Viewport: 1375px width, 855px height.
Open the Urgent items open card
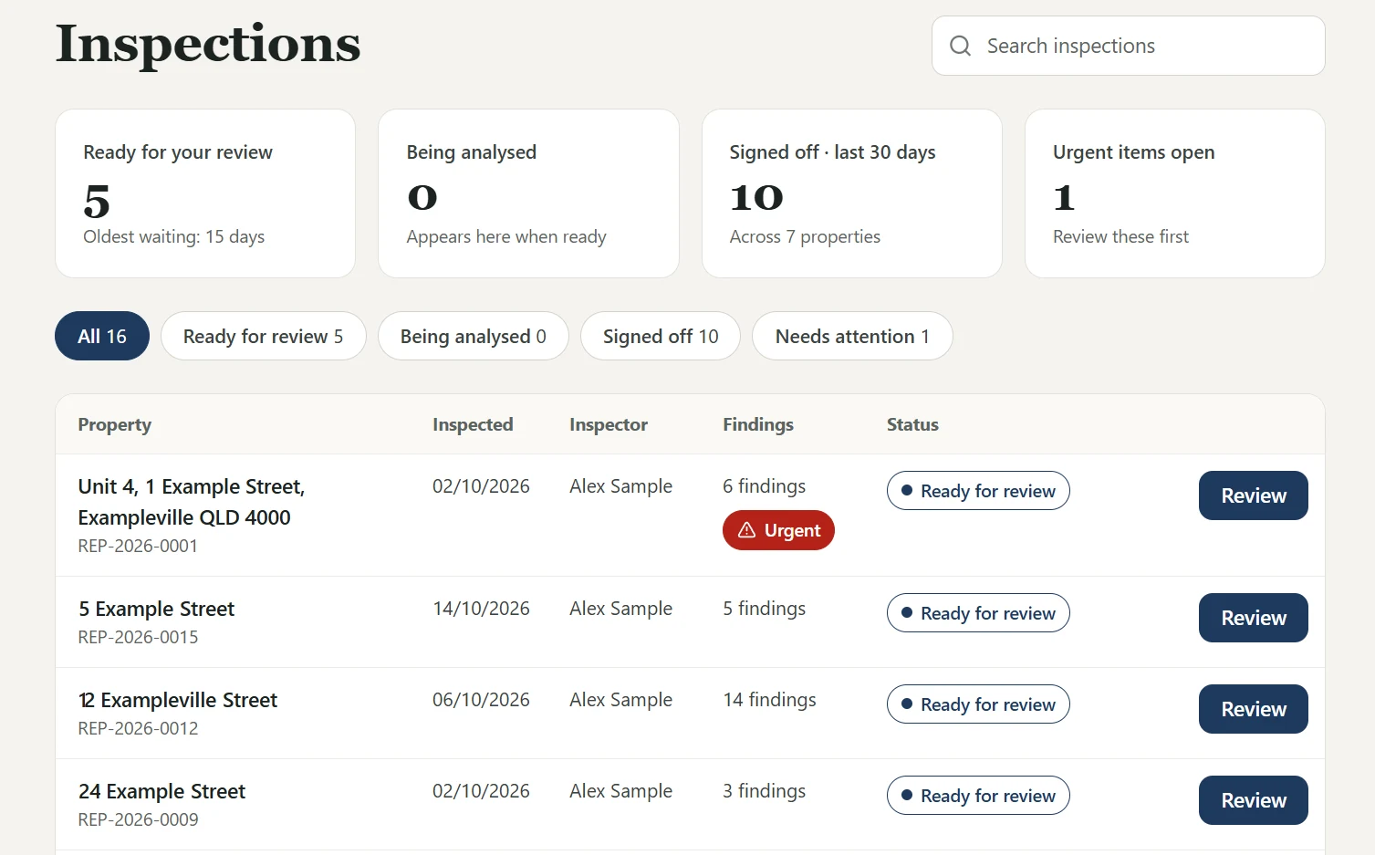click(1174, 193)
